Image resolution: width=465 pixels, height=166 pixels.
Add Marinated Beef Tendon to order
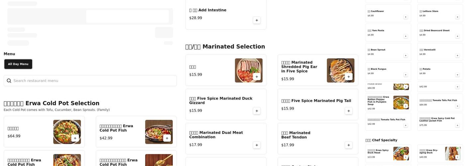(348, 145)
